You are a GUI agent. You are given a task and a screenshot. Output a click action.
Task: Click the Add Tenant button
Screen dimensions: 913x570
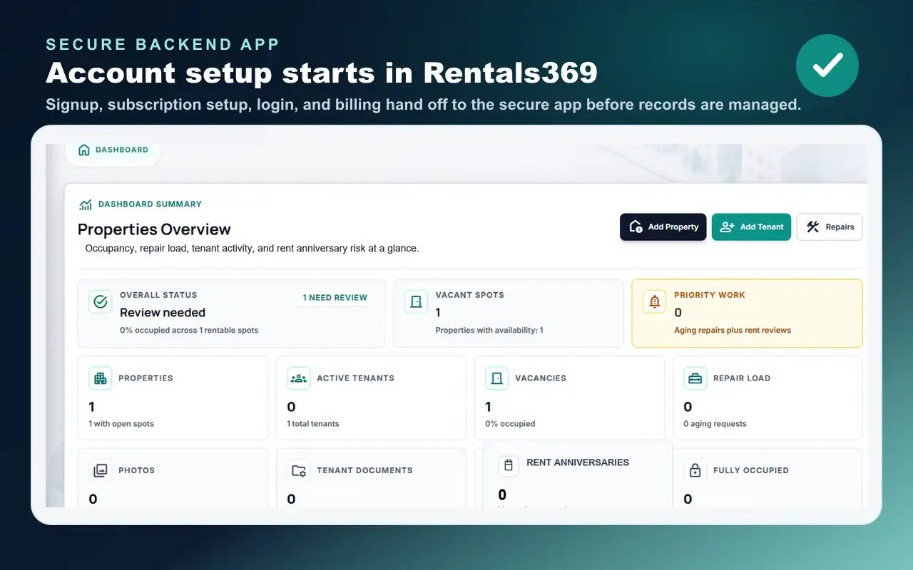[751, 227]
